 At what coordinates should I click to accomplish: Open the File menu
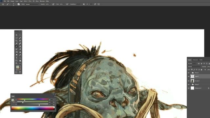5,1
